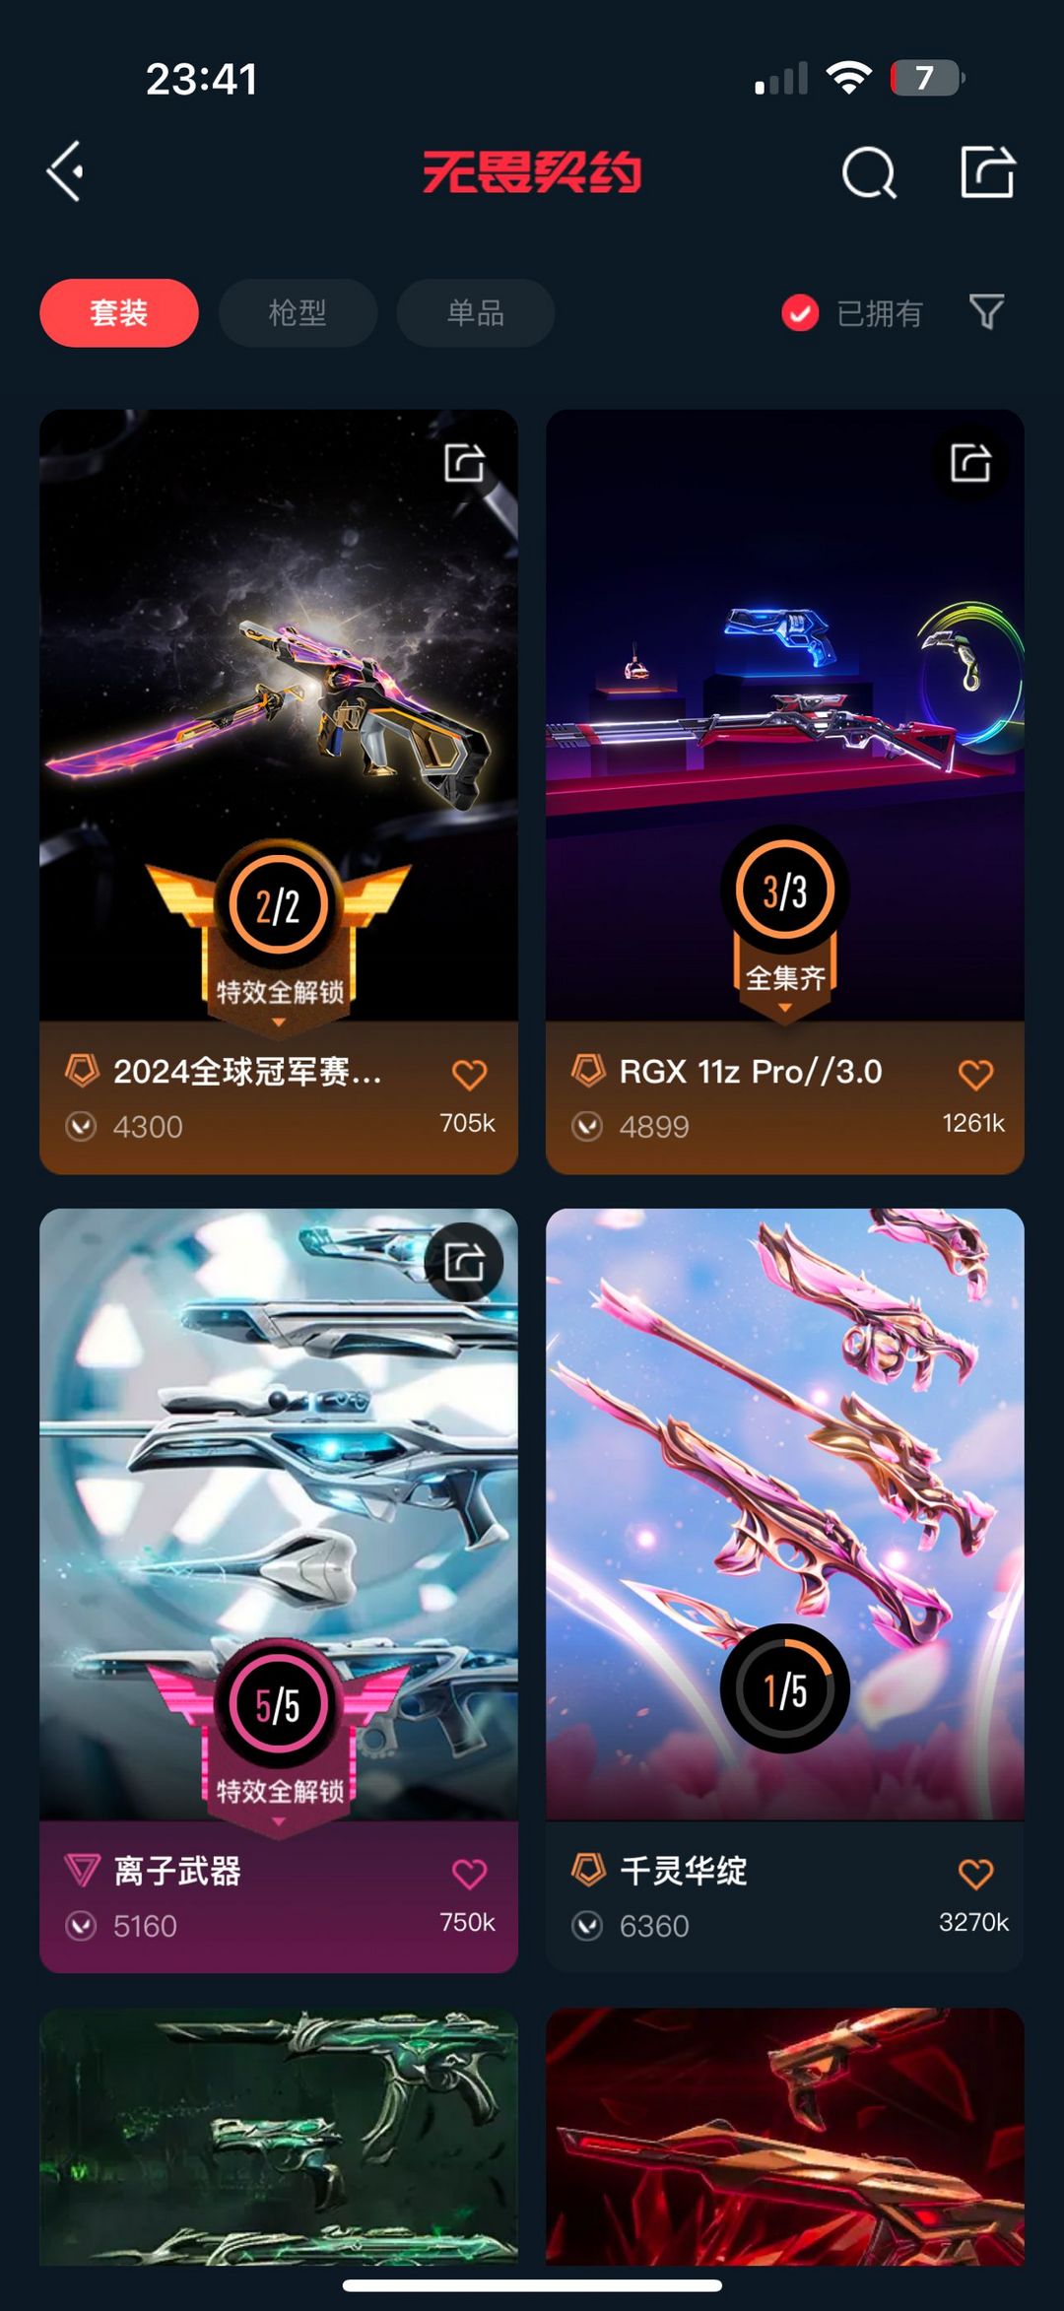The height and width of the screenshot is (2311, 1064).
Task: Like the RGX 11z Pro heart
Action: 975,1075
